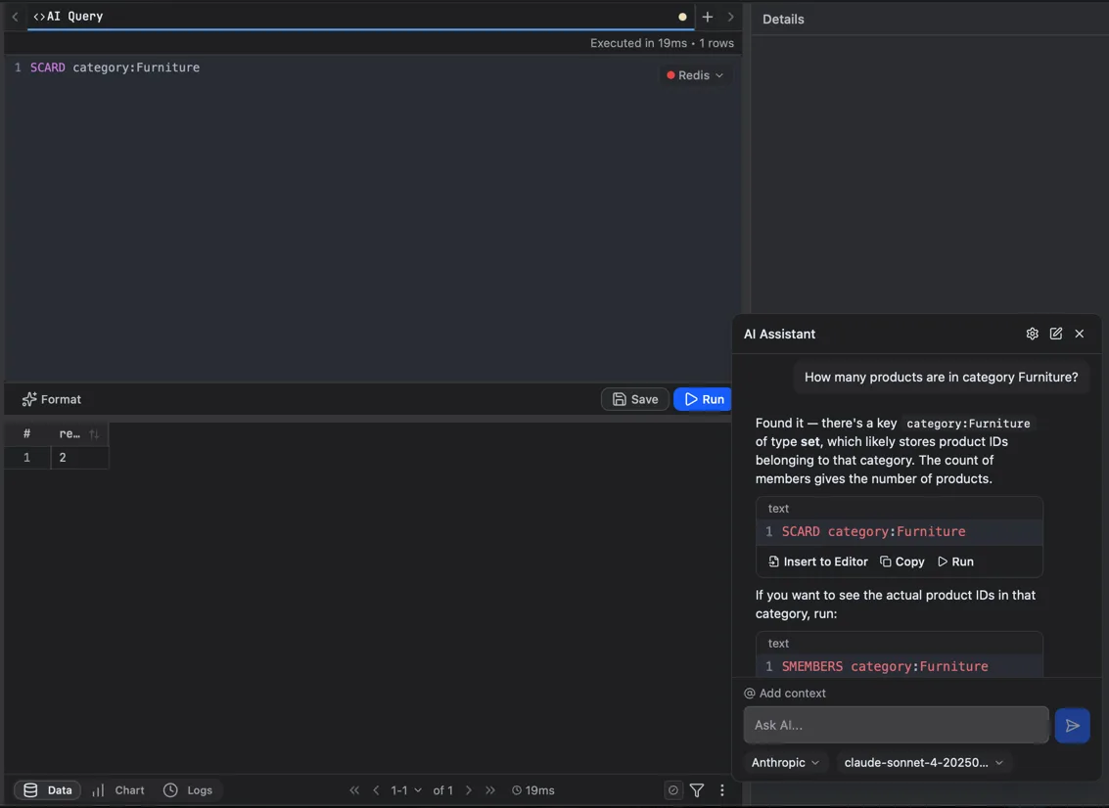The height and width of the screenshot is (808, 1109).
Task: Click the 19ms execution time in status bar
Action: pos(532,790)
